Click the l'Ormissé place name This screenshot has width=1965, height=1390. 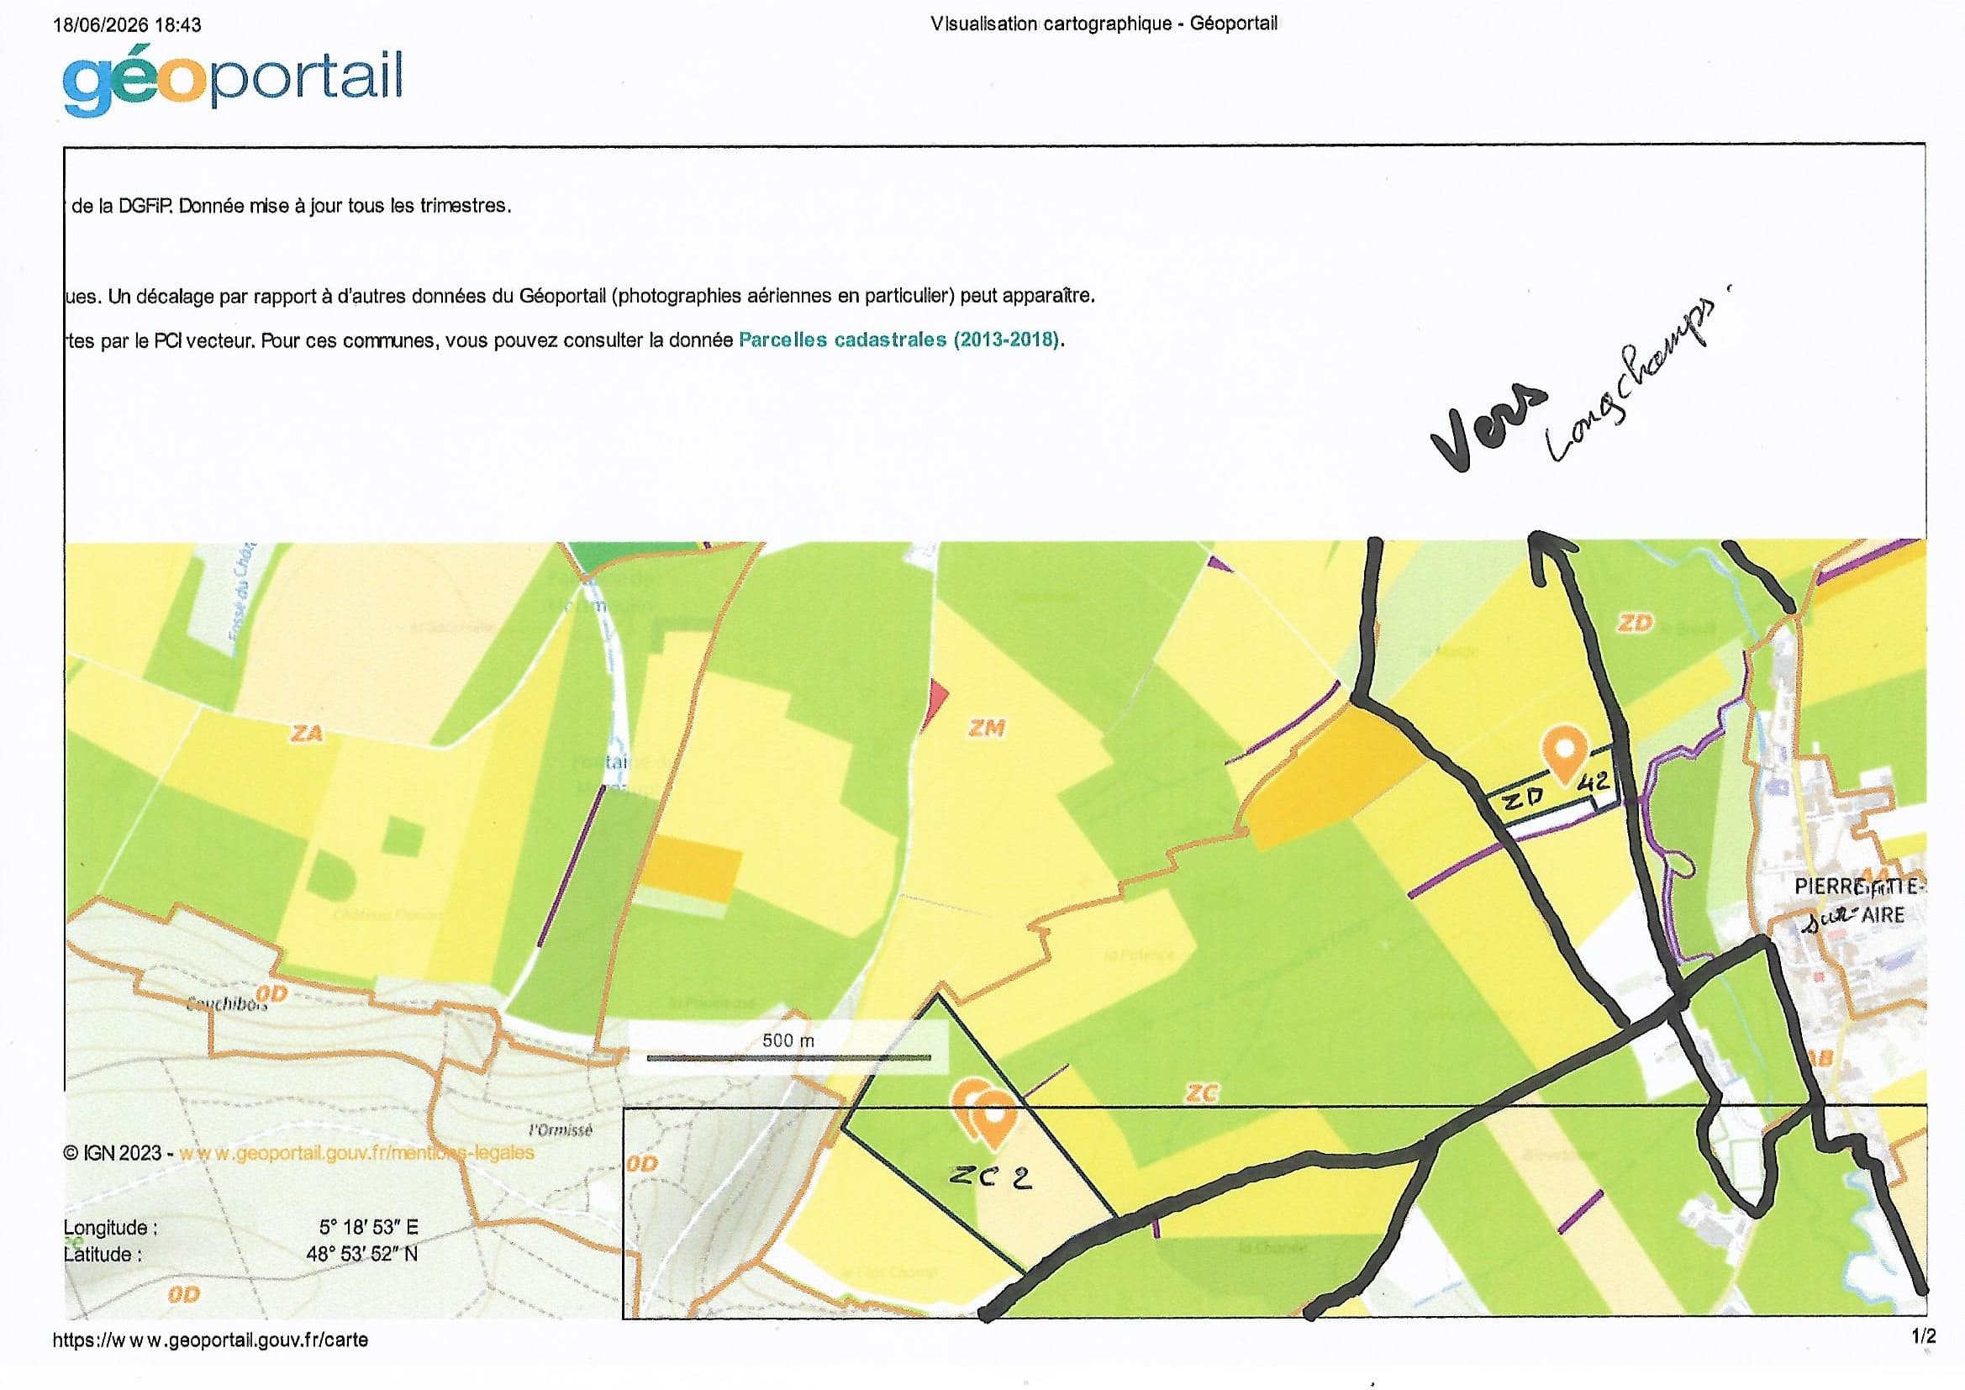561,1129
